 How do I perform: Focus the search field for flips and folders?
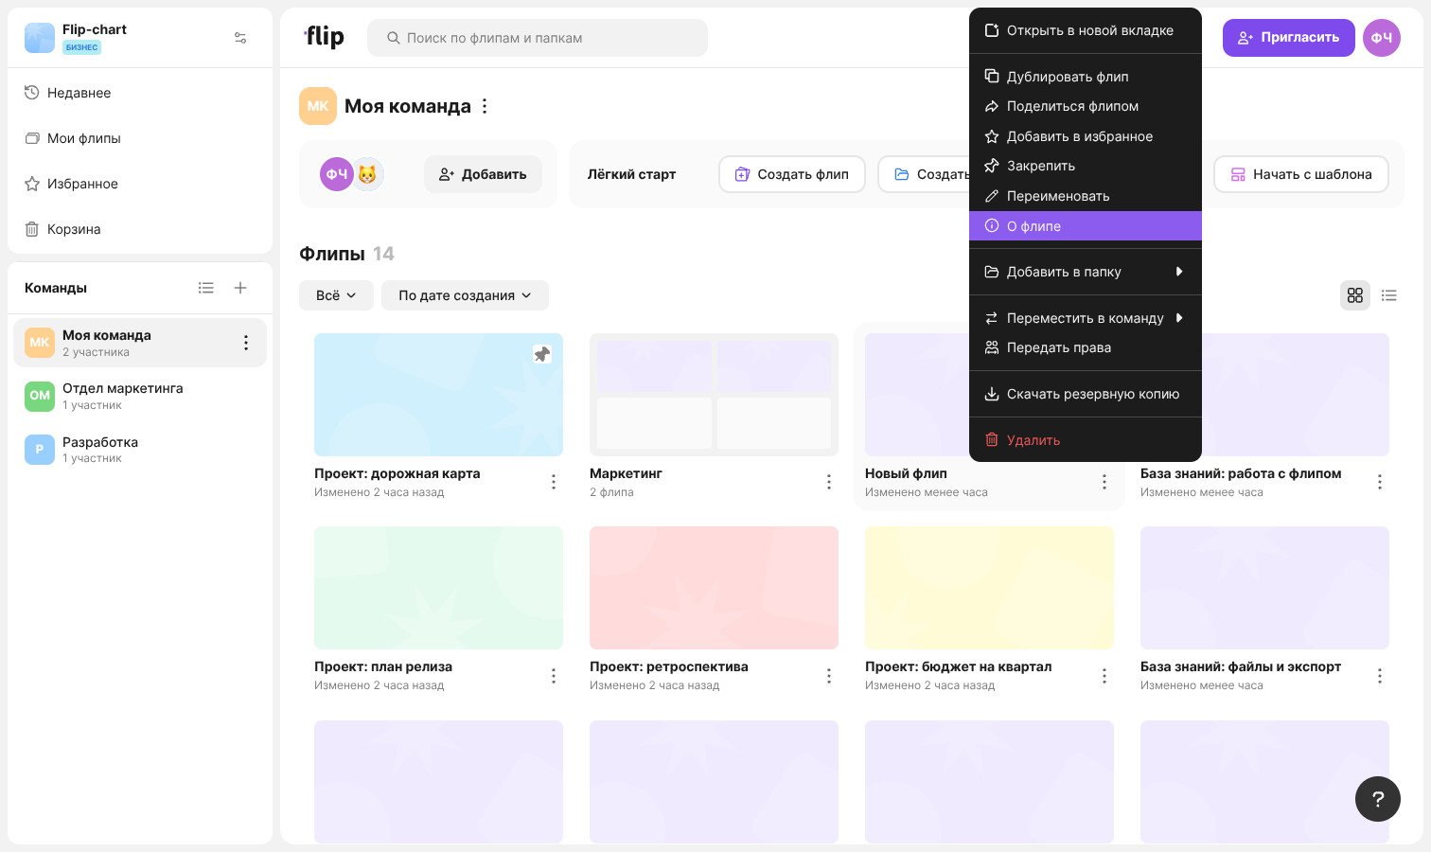[x=538, y=38]
